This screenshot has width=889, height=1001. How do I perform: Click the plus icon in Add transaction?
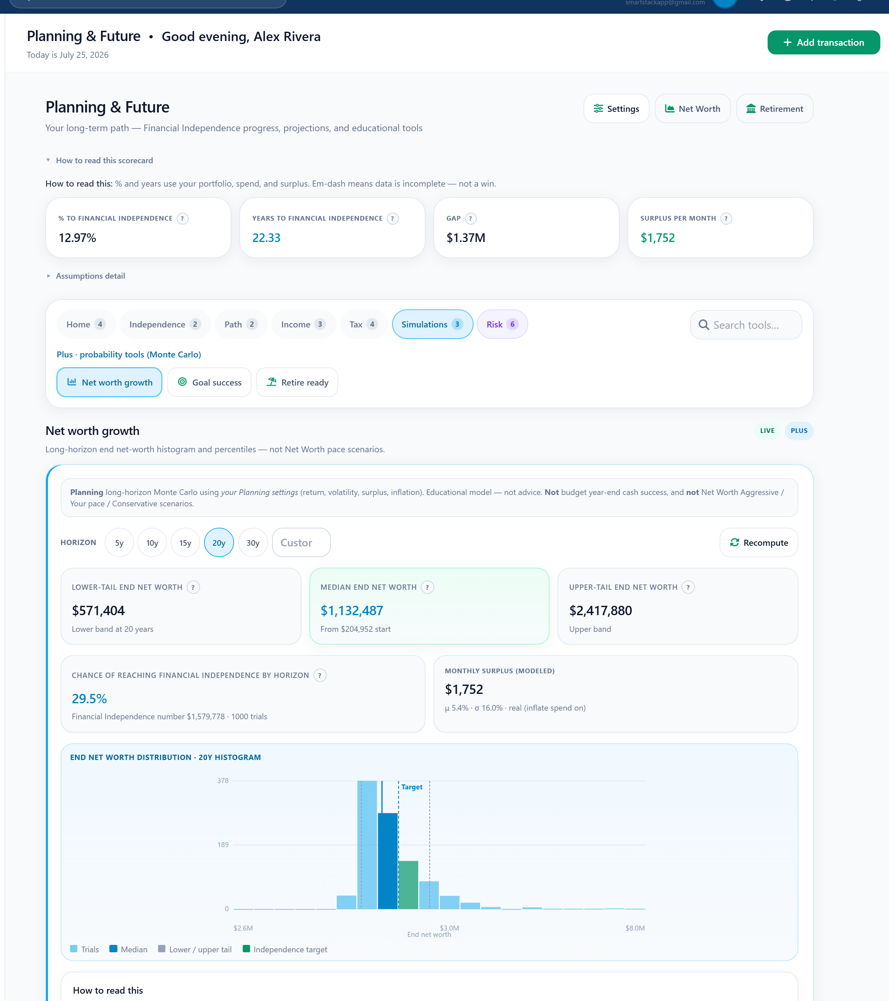click(787, 43)
